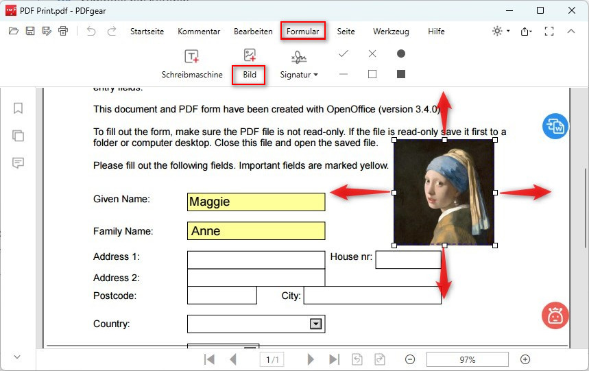
Task: Rotate page clockwise
Action: coord(380,359)
